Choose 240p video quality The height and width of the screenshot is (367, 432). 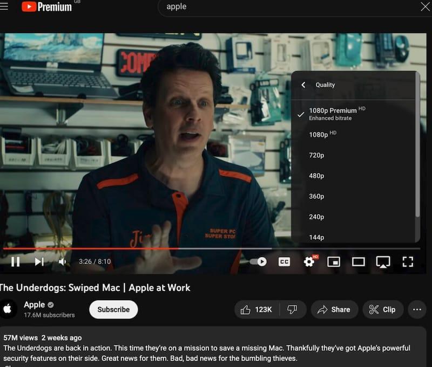(354, 217)
